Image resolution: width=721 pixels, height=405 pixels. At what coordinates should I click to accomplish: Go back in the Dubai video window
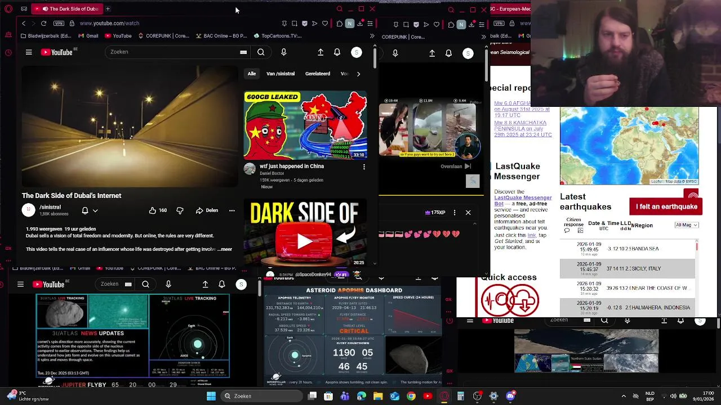[23, 23]
